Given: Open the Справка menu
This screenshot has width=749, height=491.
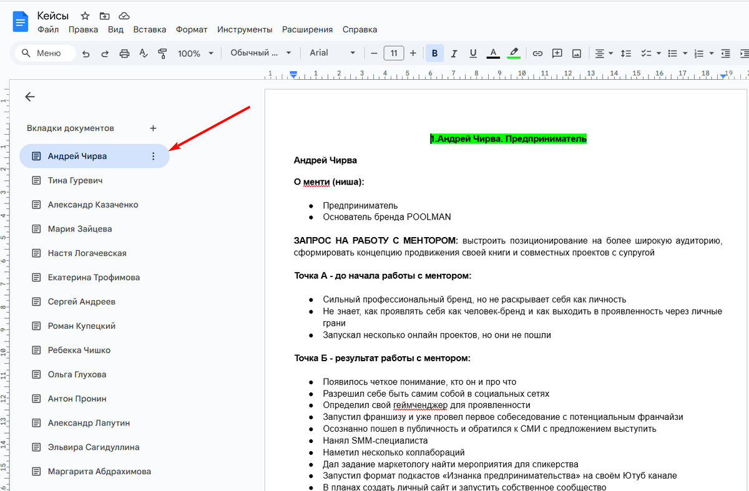Looking at the screenshot, I should point(360,29).
